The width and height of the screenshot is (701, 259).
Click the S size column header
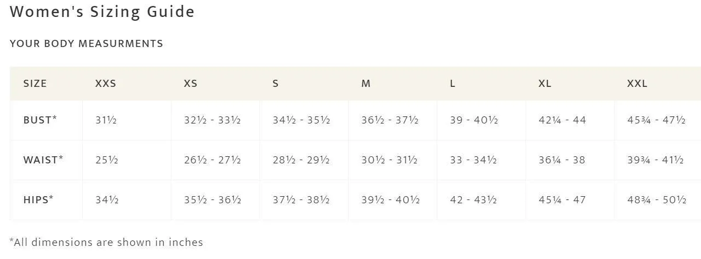click(275, 84)
